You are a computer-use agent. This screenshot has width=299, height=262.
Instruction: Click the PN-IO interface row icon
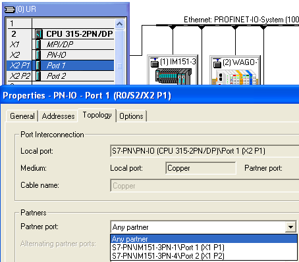coord(38,55)
